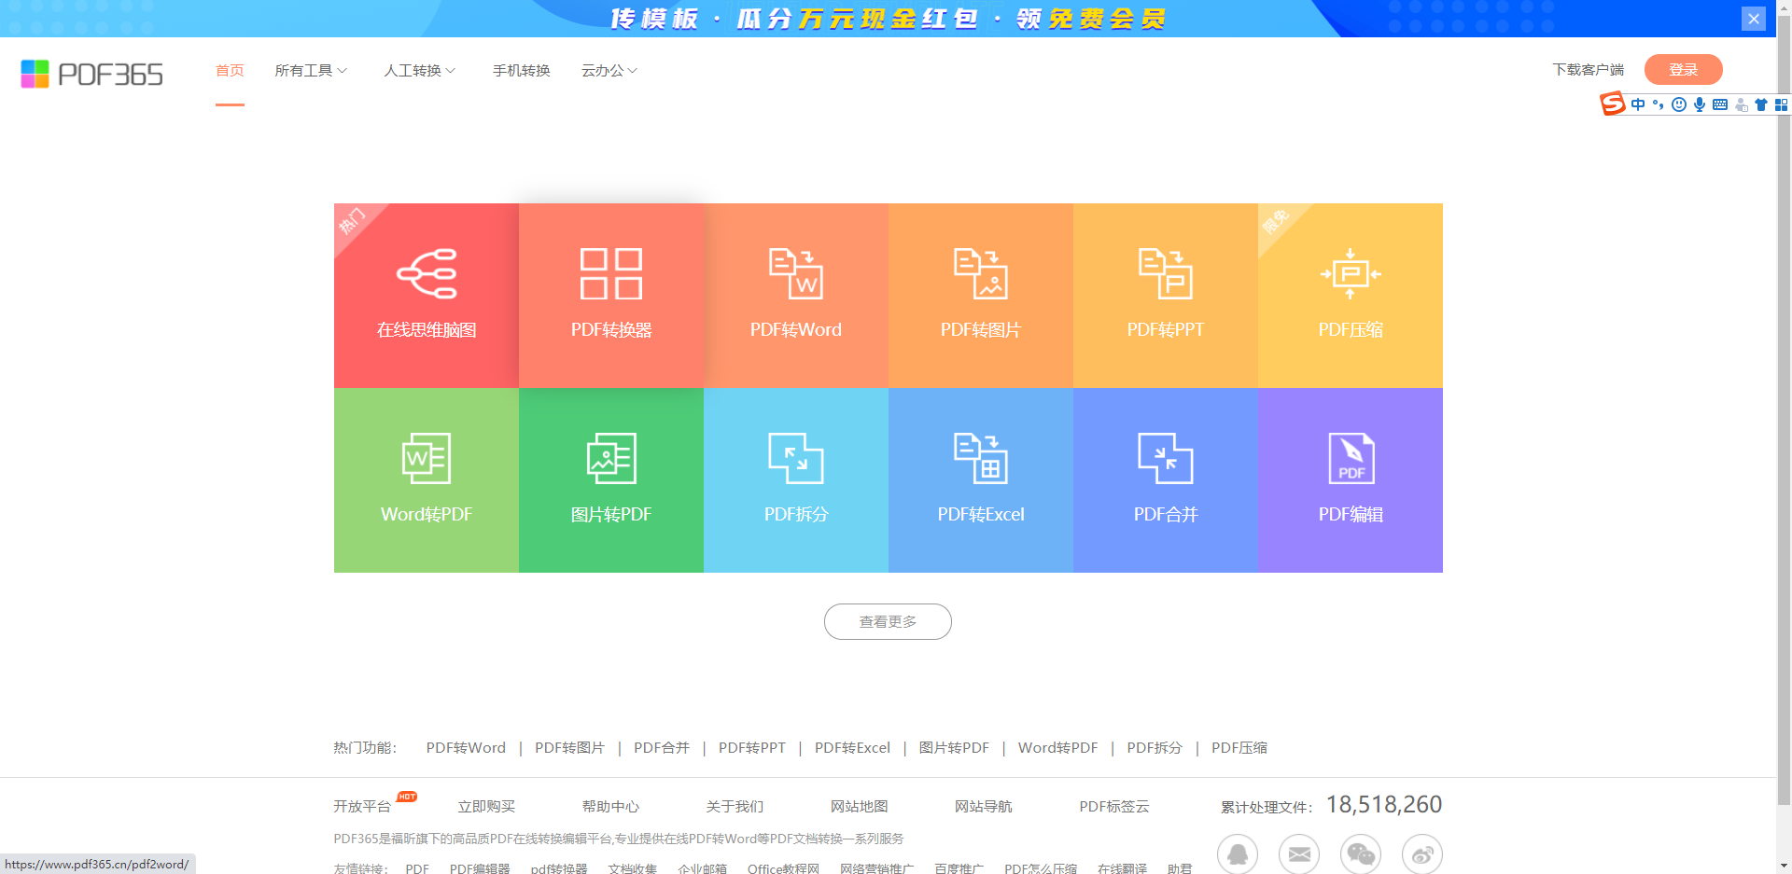Toggle Chinese/English input on Sogou toolbar
This screenshot has width=1792, height=874.
coord(1638,104)
